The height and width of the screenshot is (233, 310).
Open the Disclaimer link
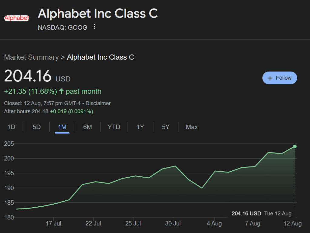(98, 103)
